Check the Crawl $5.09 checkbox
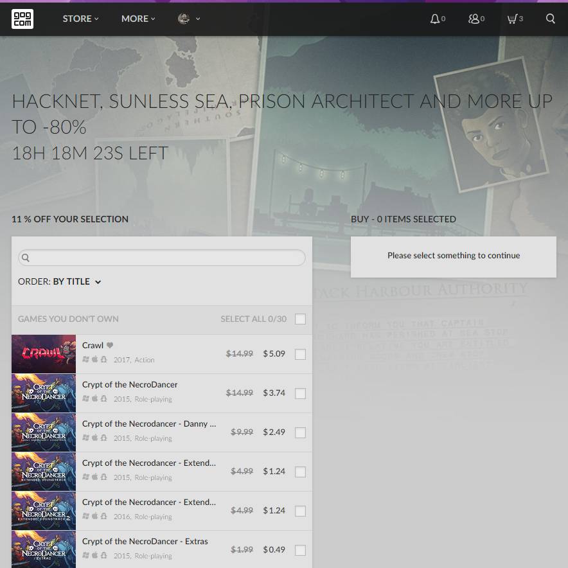568x568 pixels. point(300,354)
